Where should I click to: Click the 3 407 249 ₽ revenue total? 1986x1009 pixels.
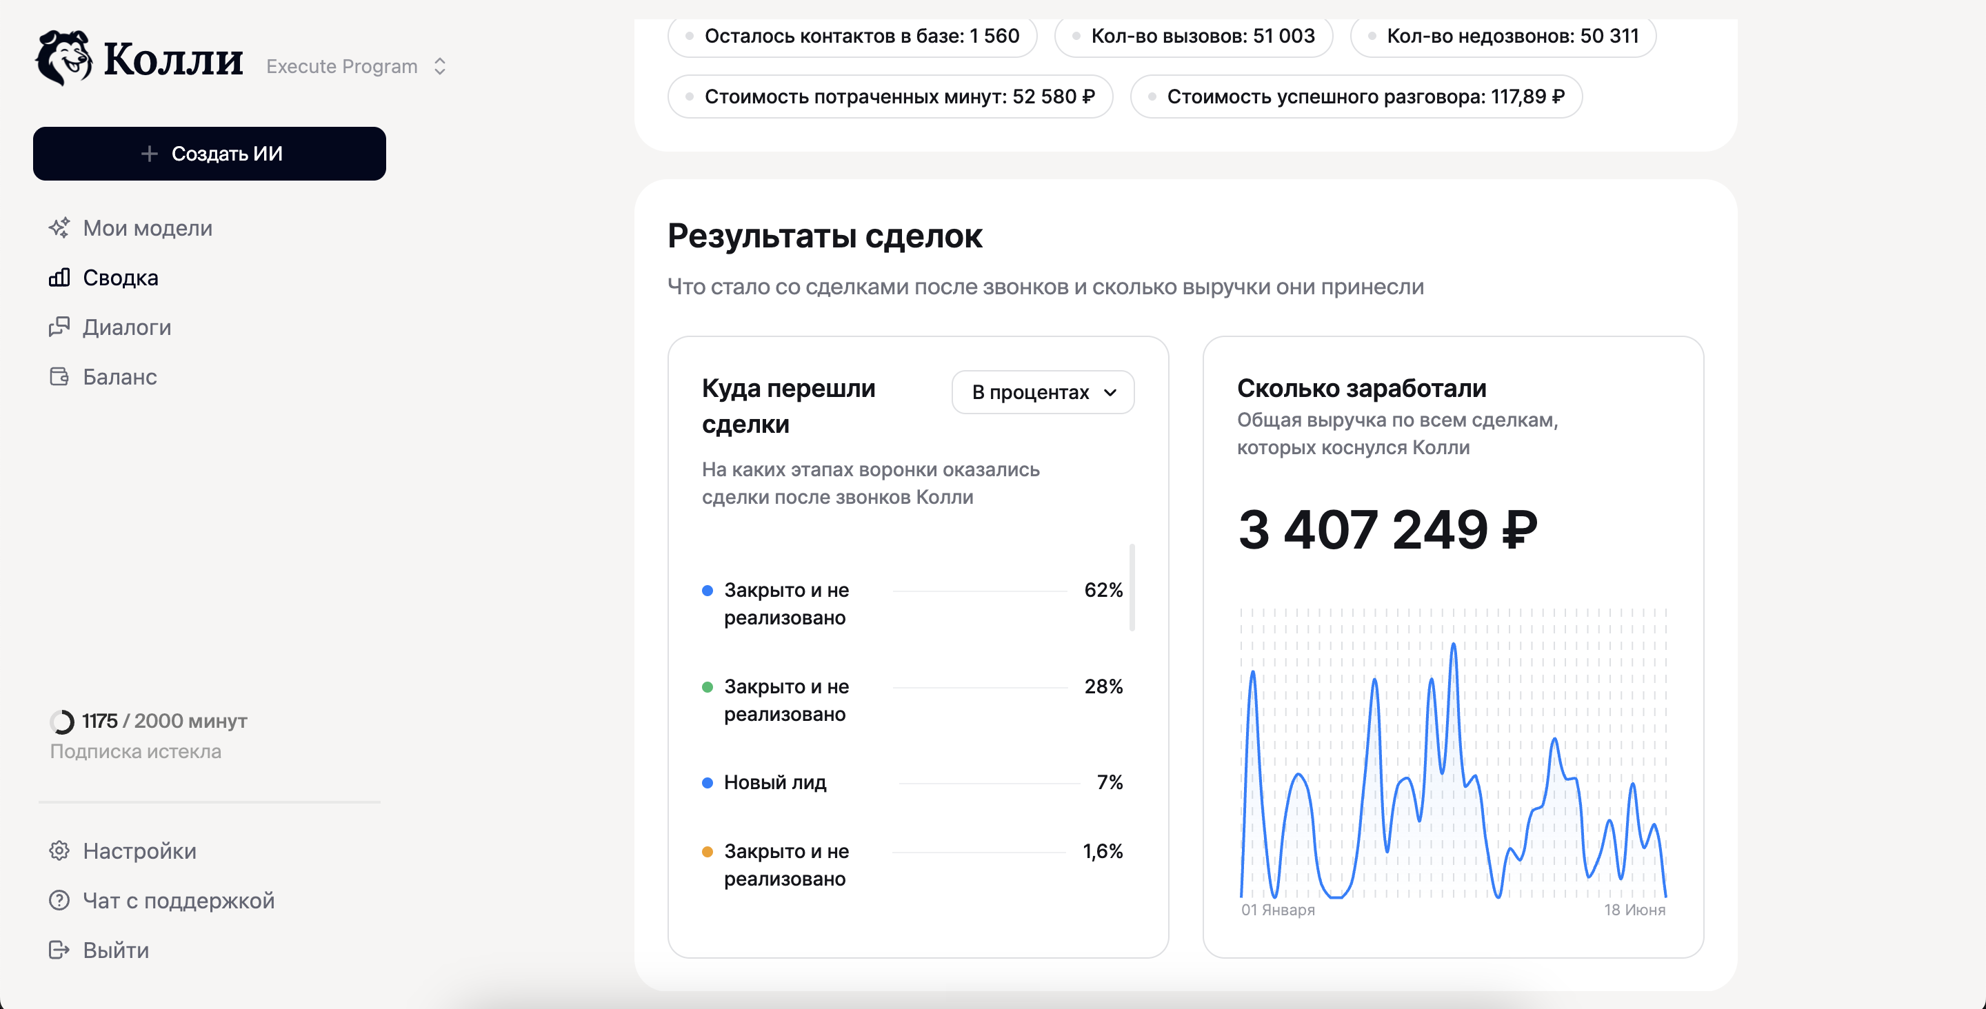(x=1387, y=530)
